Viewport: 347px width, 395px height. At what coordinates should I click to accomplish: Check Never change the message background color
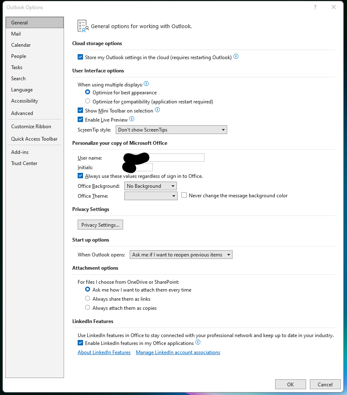tap(184, 195)
